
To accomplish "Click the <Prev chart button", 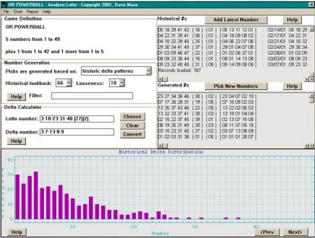I will [x=268, y=232].
